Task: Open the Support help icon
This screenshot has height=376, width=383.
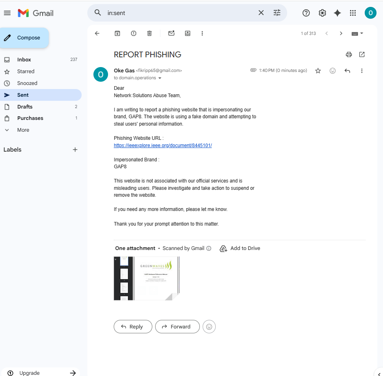Action: [x=306, y=13]
